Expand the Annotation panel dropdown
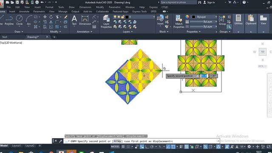Viewport: 272px width, 153px height. [x=84, y=31]
